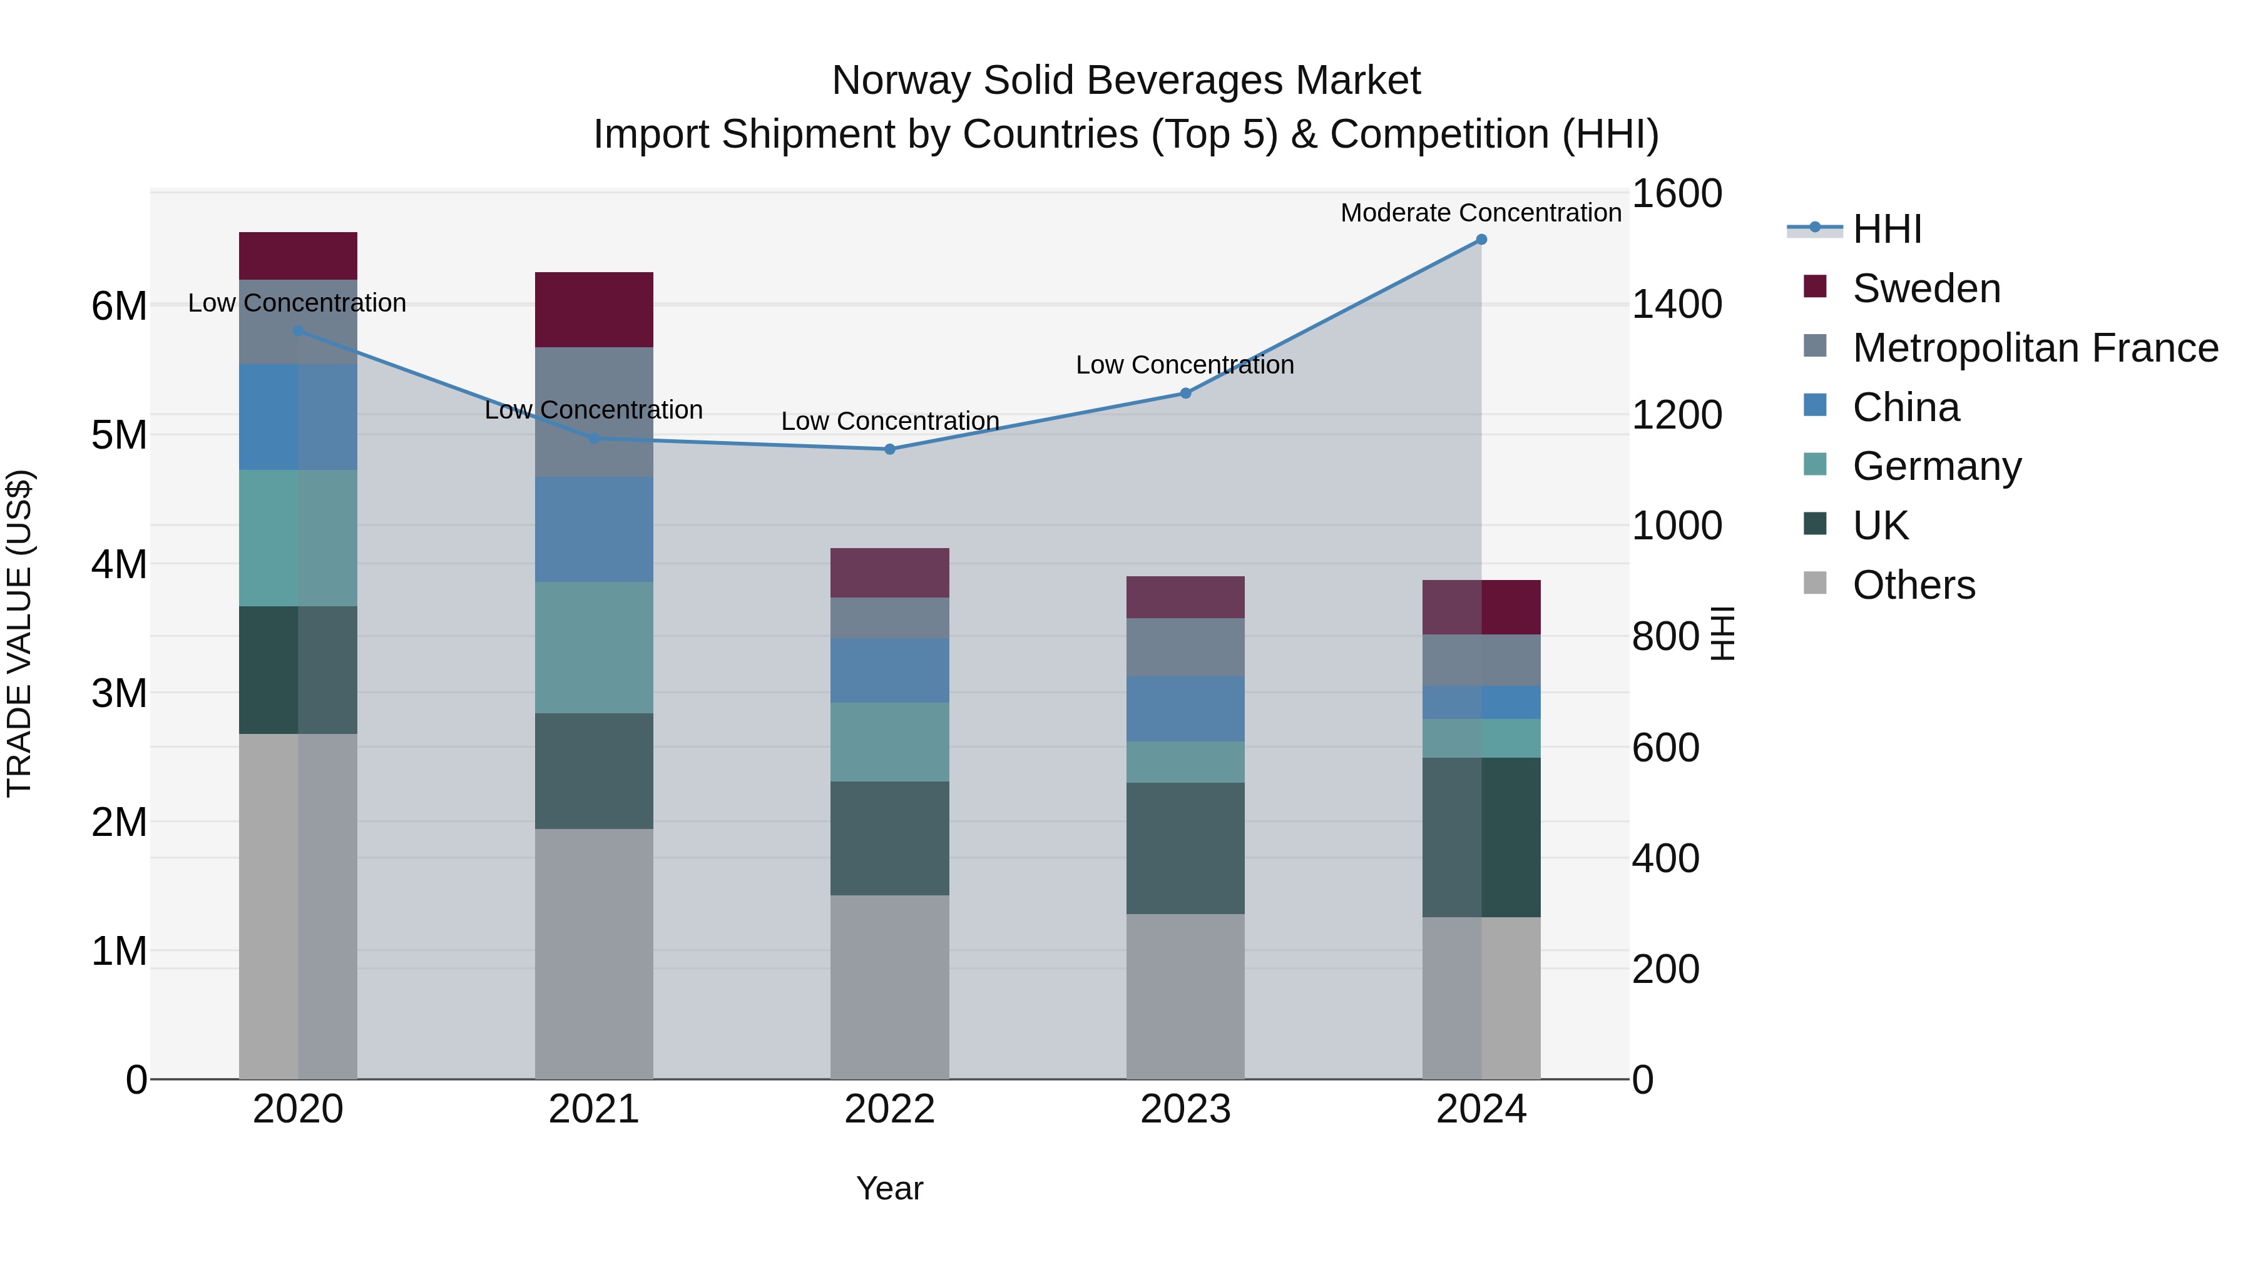Click the China segment of 2021 bar
The image size is (2253, 1267).
tap(594, 530)
